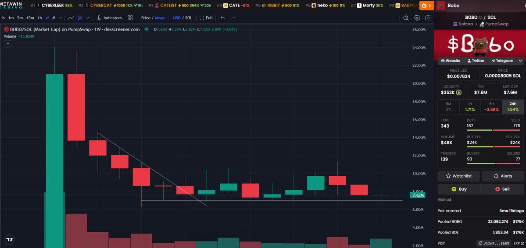Click the 7.62M current price label
The height and width of the screenshot is (248, 526).
[x=417, y=195]
